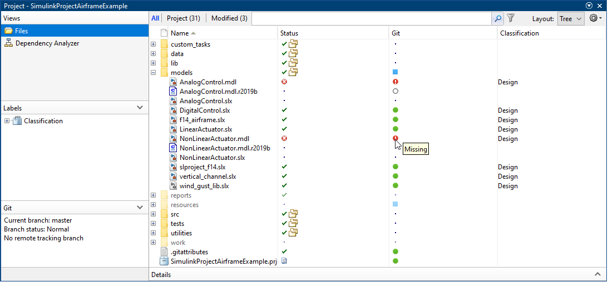This screenshot has width=608, height=282.
Task: Open the filter funnel icon
Action: click(511, 18)
